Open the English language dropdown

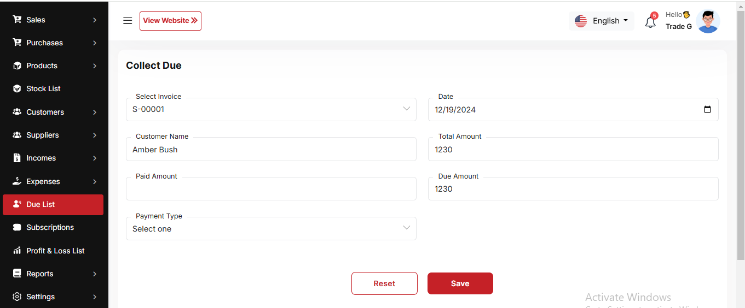click(x=602, y=21)
